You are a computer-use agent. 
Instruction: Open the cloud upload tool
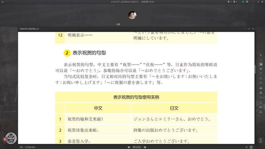click(261, 87)
